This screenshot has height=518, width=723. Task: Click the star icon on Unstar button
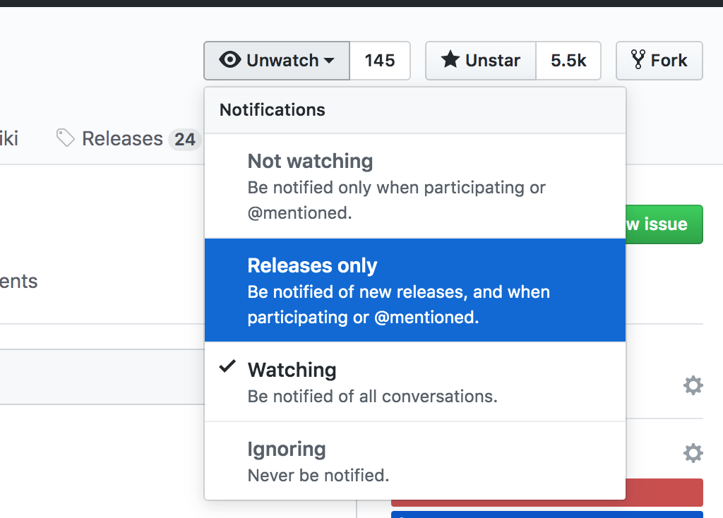coord(450,59)
